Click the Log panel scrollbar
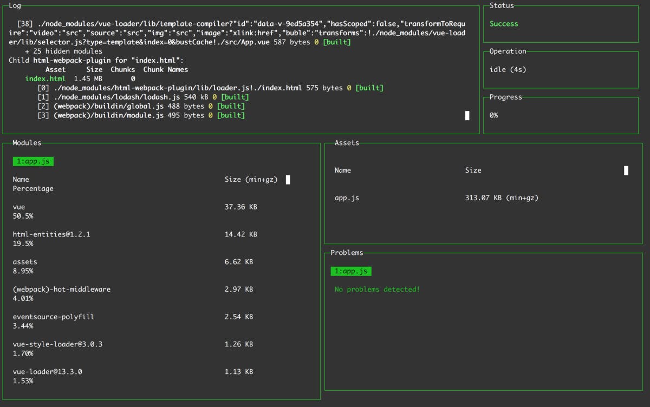650x407 pixels. (x=467, y=115)
